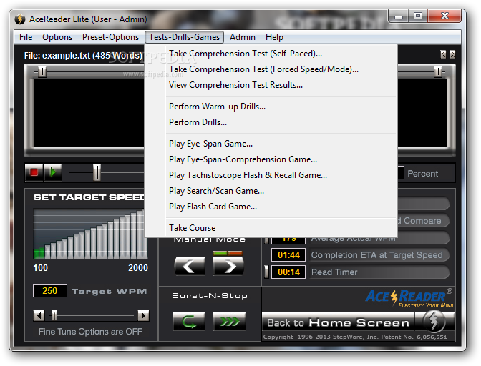Screen dimensions: 481x366
Task: Open the Options menu
Action: [57, 37]
